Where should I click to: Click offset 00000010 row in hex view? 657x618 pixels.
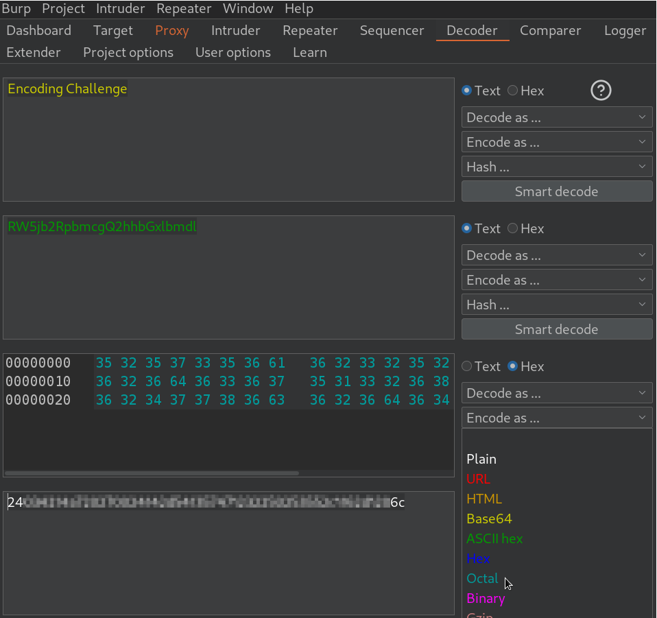[229, 381]
